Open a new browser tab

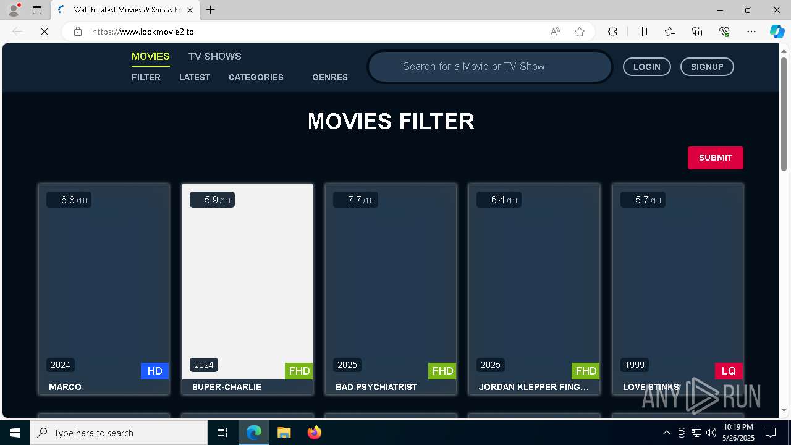tap(211, 10)
